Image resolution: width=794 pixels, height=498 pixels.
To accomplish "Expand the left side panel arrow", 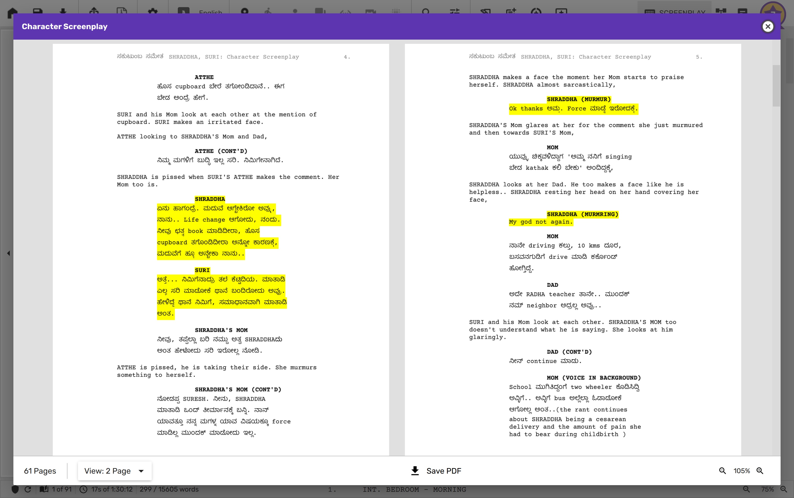I will point(9,253).
